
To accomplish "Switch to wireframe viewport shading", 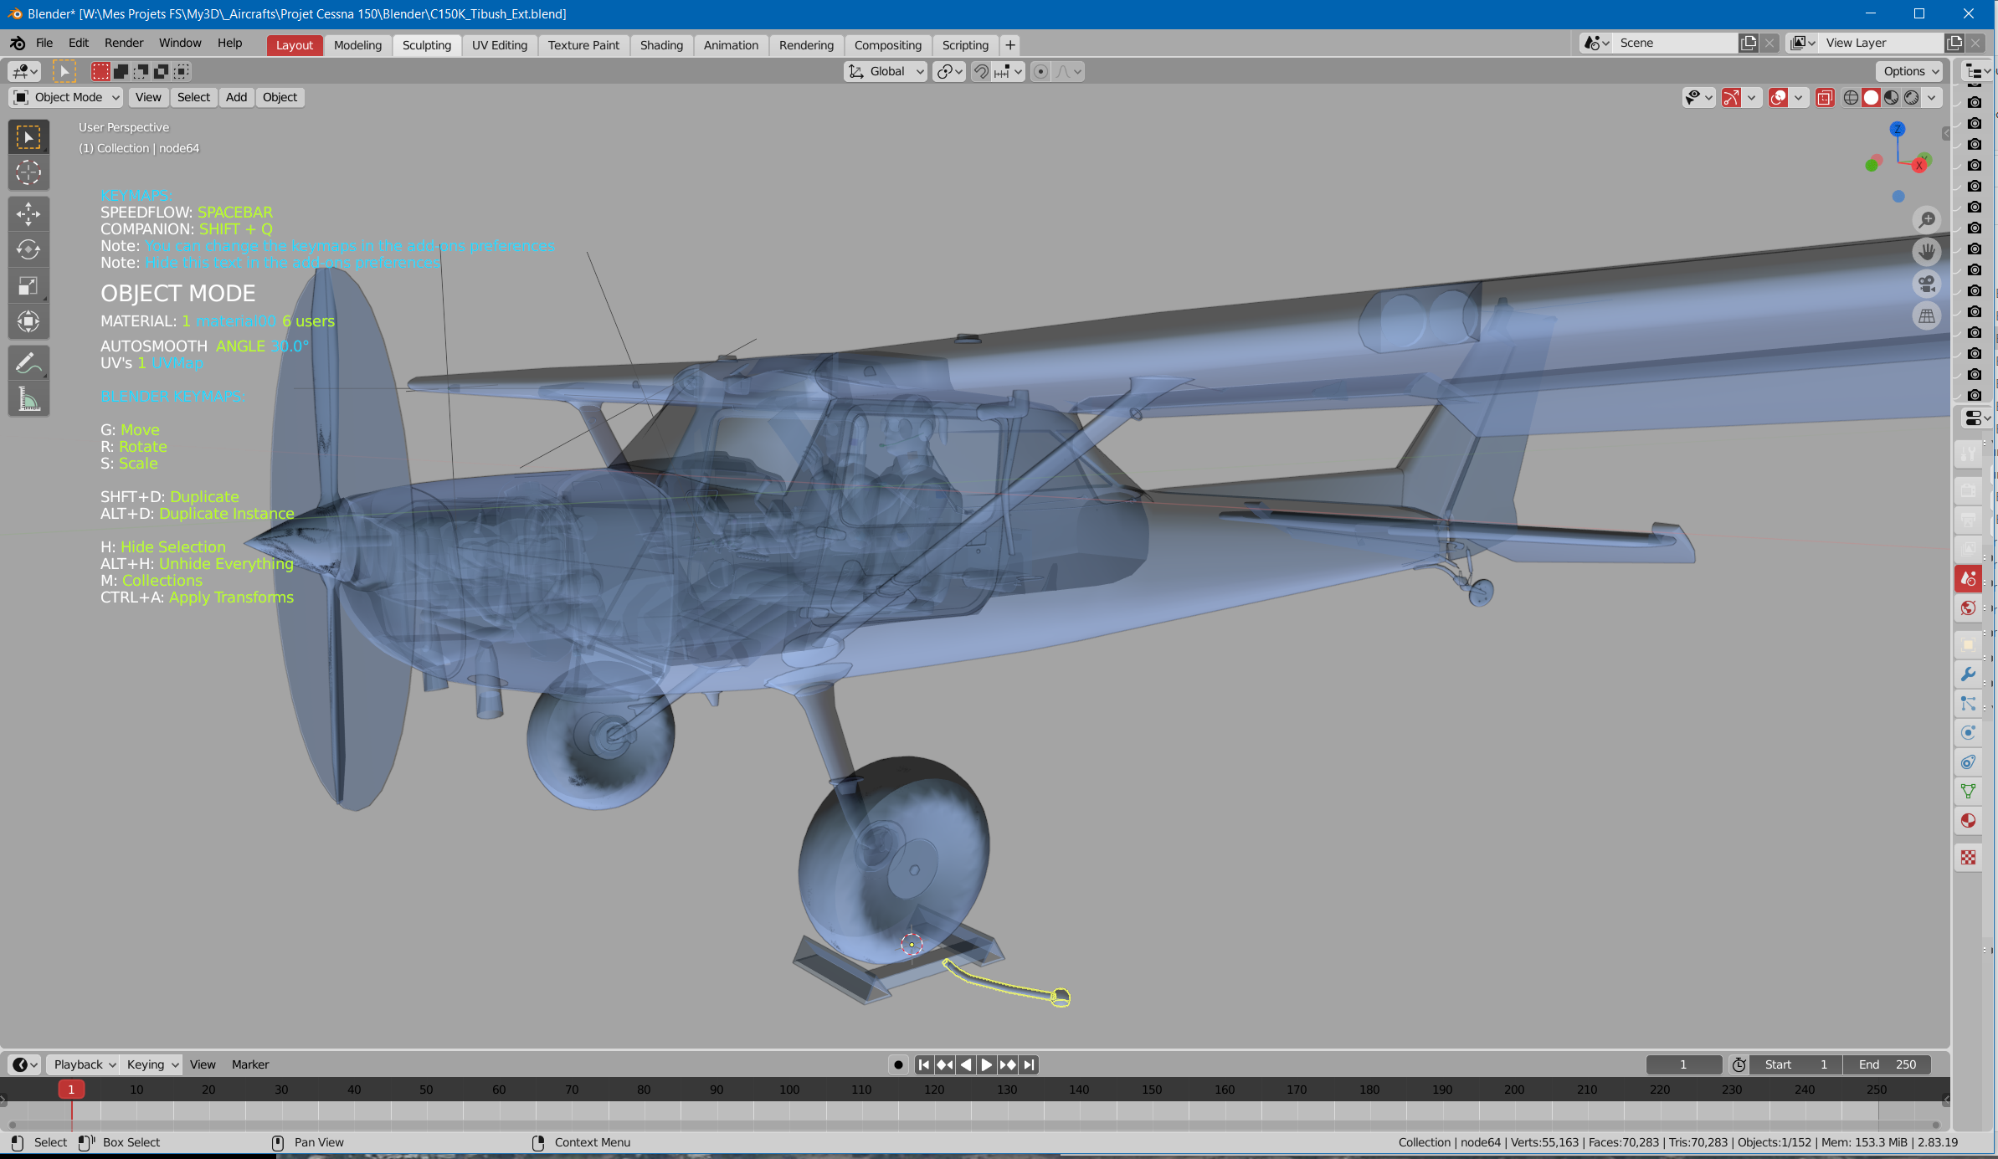I will (x=1851, y=98).
